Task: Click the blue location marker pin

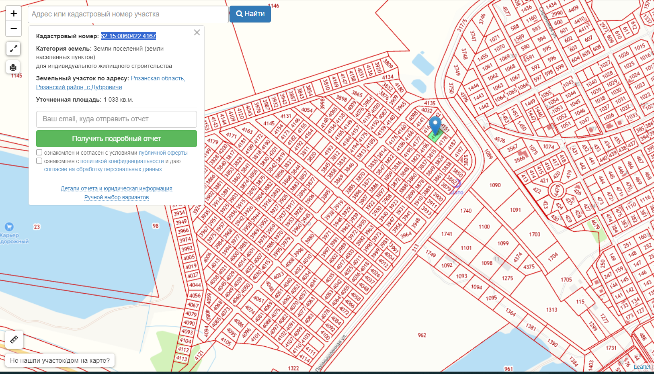Action: 435,125
